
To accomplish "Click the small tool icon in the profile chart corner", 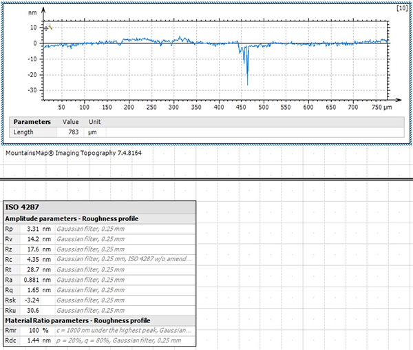I will (x=48, y=28).
